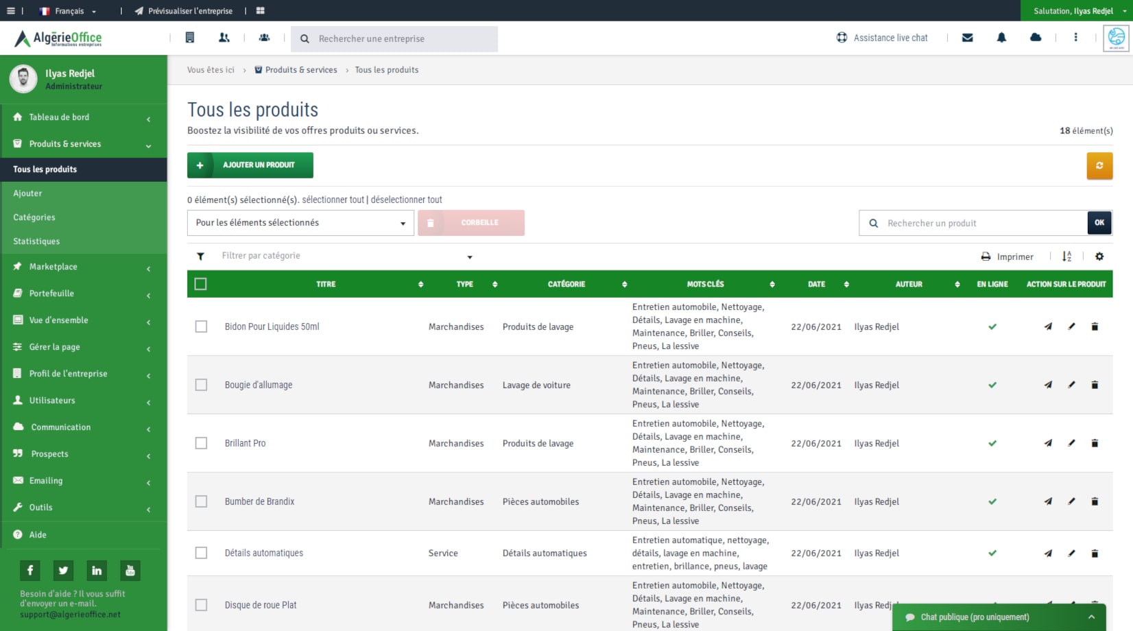Image resolution: width=1133 pixels, height=631 pixels.
Task: Open the Facebook icon in sidebar
Action: [x=30, y=570]
